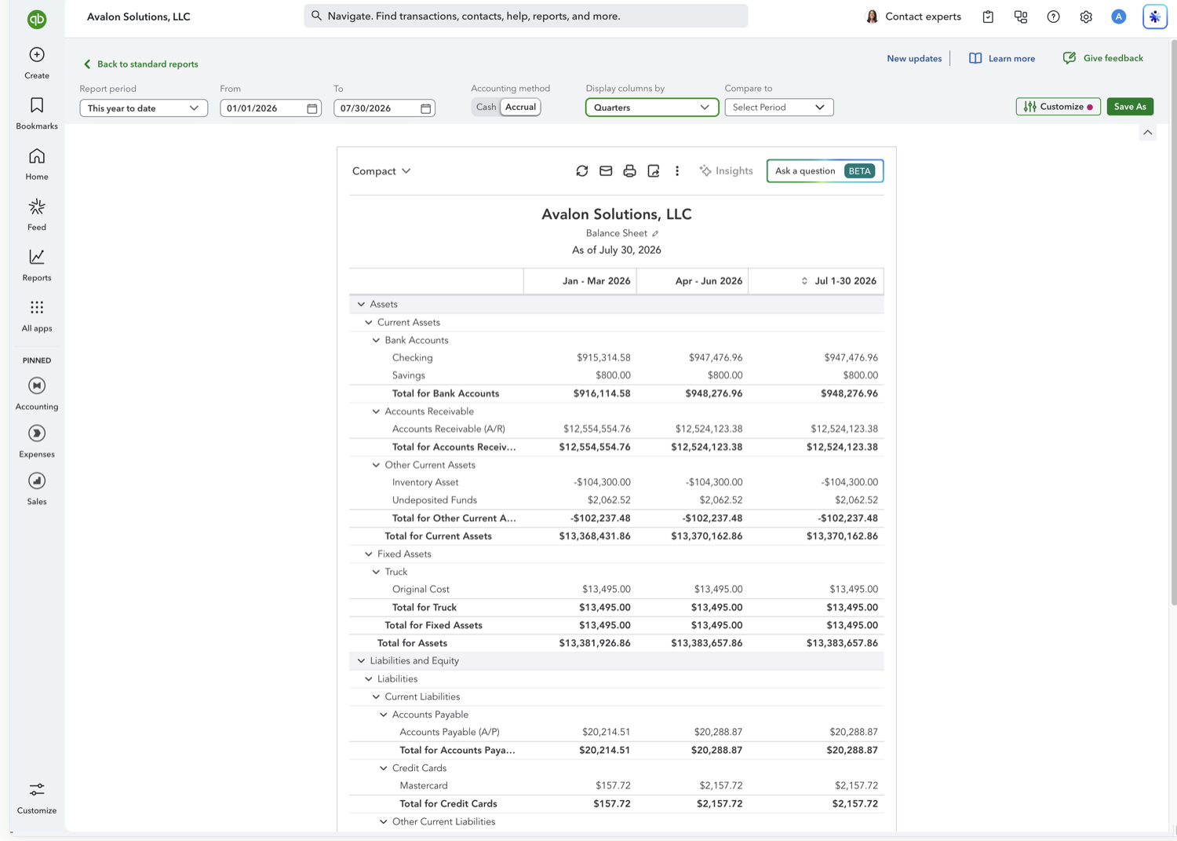
Task: Click the Save As button
Action: tap(1130, 107)
